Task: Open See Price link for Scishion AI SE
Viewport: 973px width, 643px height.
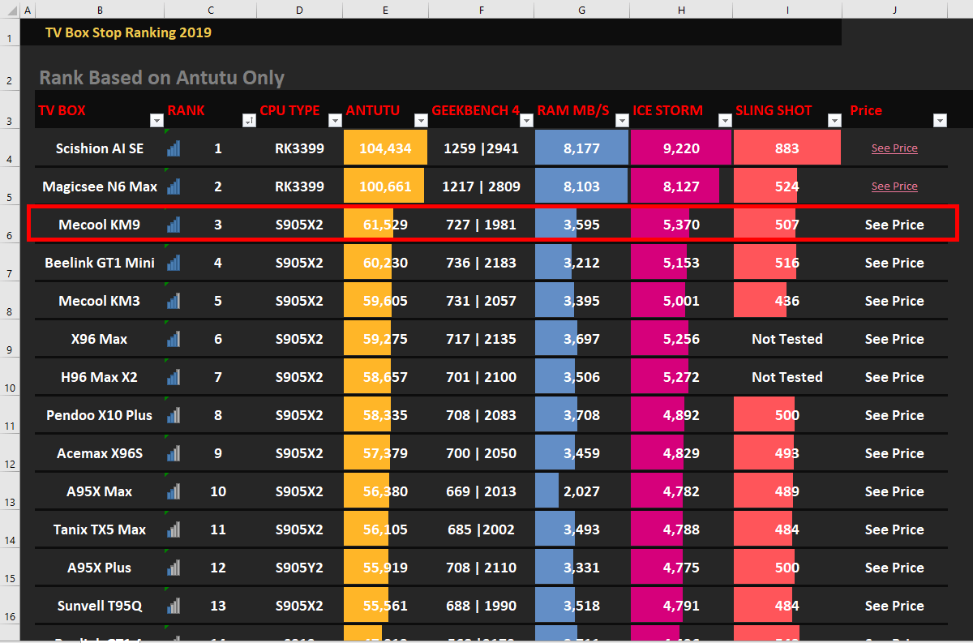Action: tap(894, 148)
